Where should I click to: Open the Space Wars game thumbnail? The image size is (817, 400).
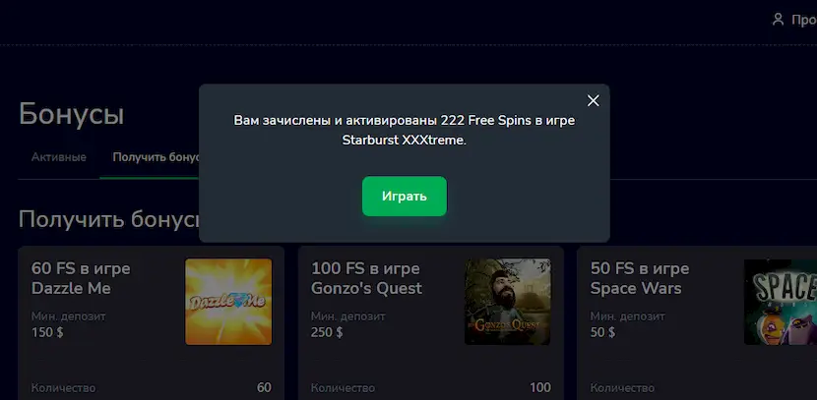780,302
